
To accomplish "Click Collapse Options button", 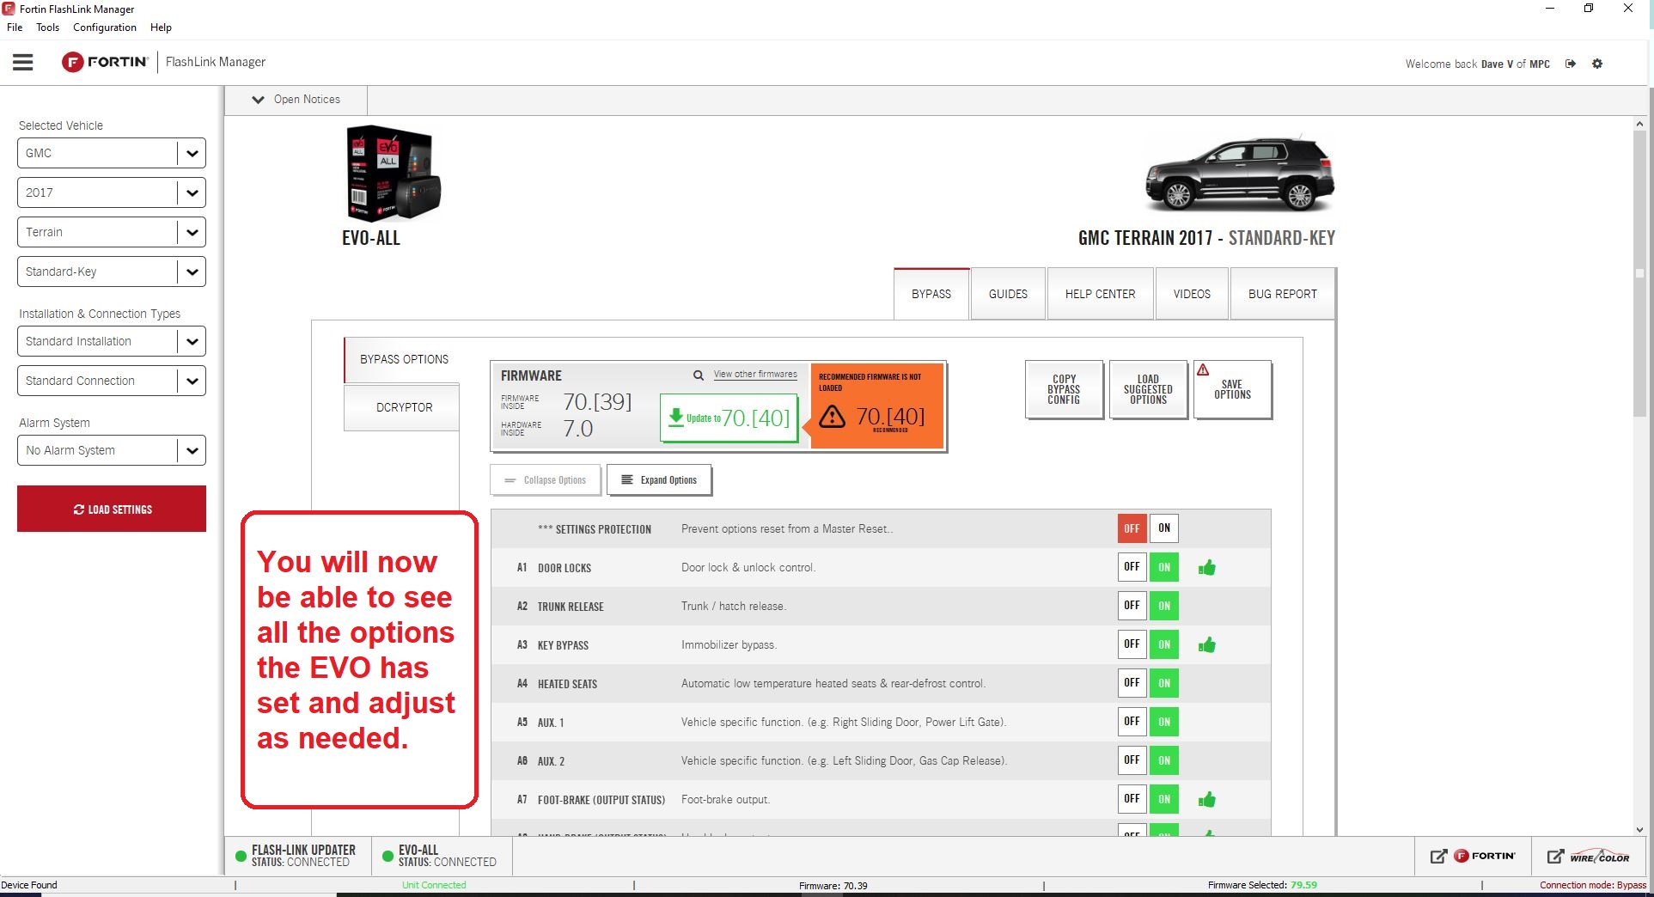I will click(x=546, y=480).
